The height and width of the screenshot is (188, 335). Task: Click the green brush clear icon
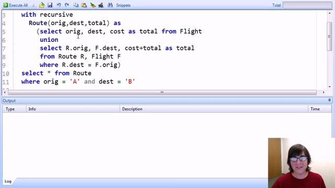(x=93, y=5)
